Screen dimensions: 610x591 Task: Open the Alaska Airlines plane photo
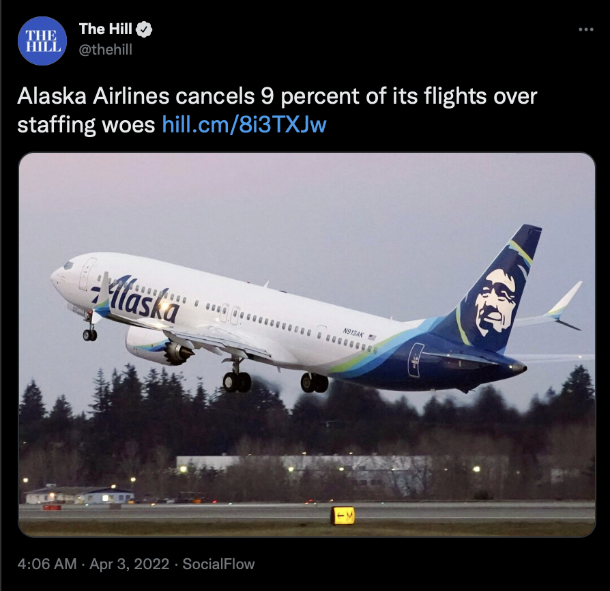point(307,345)
